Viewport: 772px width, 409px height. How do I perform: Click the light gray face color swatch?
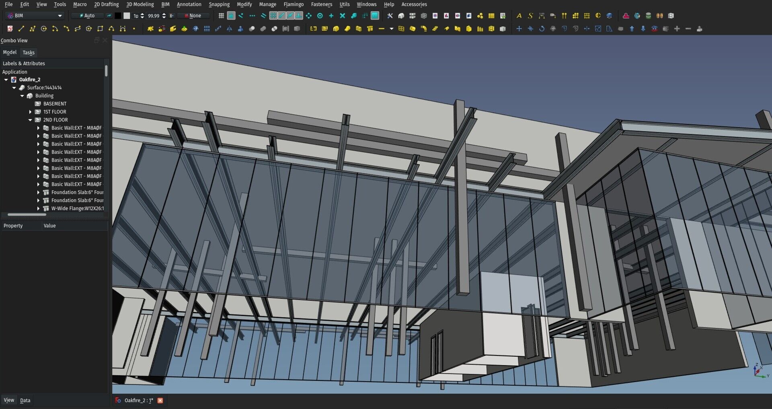pyautogui.click(x=127, y=16)
